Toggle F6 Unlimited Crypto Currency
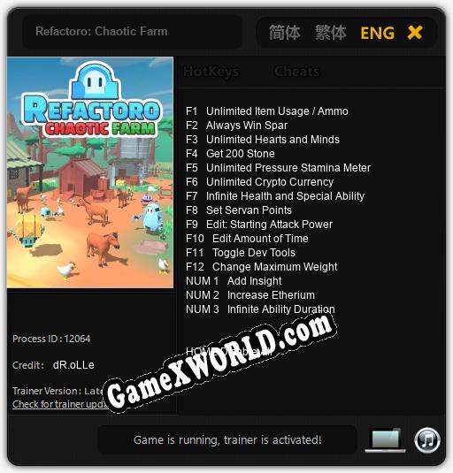Image resolution: width=453 pixels, height=473 pixels. pyautogui.click(x=260, y=182)
